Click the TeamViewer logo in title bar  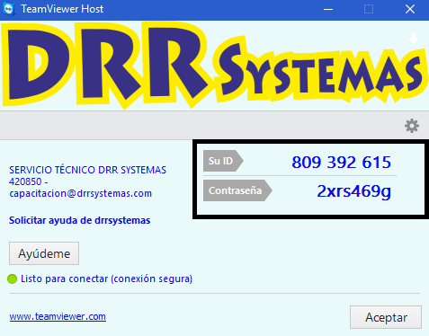[x=9, y=9]
